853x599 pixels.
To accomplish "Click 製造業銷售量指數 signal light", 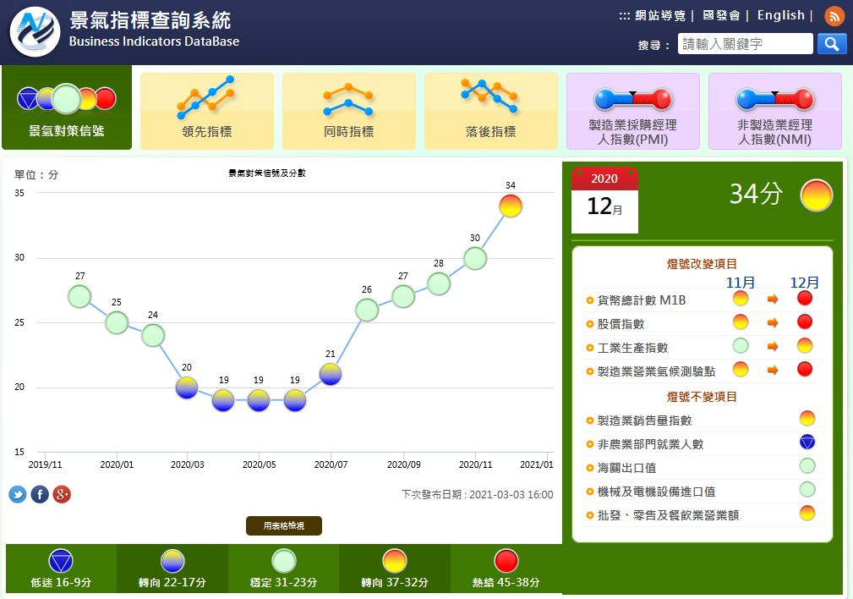I will pyautogui.click(x=807, y=418).
